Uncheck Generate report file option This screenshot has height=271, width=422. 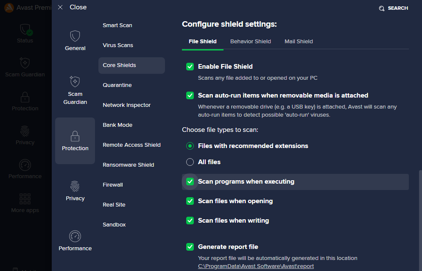click(190, 247)
